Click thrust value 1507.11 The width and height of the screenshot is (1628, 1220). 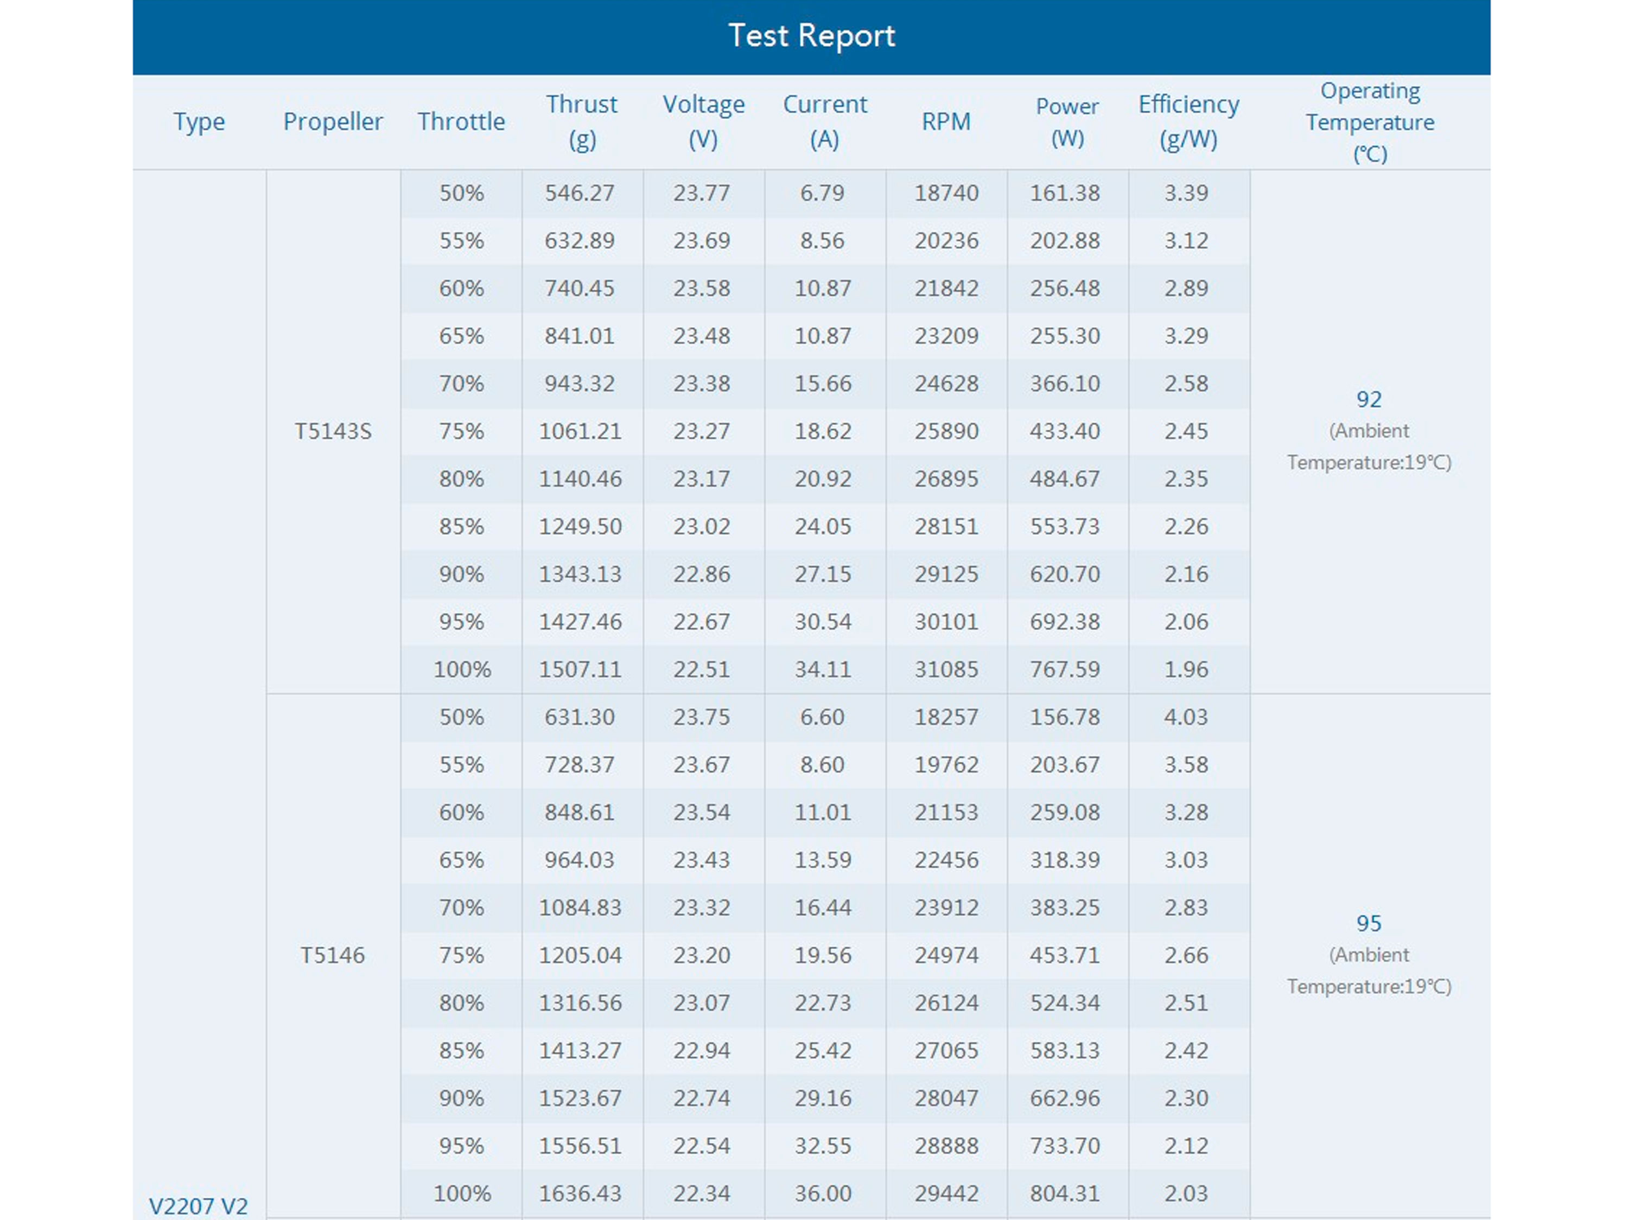point(580,669)
